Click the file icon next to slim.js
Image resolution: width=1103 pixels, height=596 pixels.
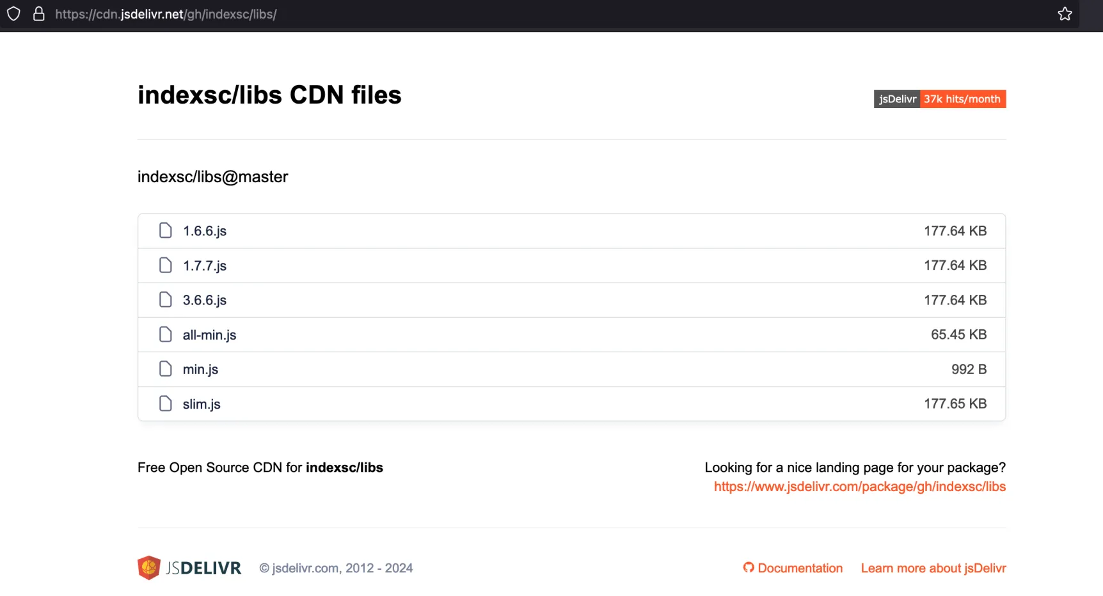coord(166,403)
